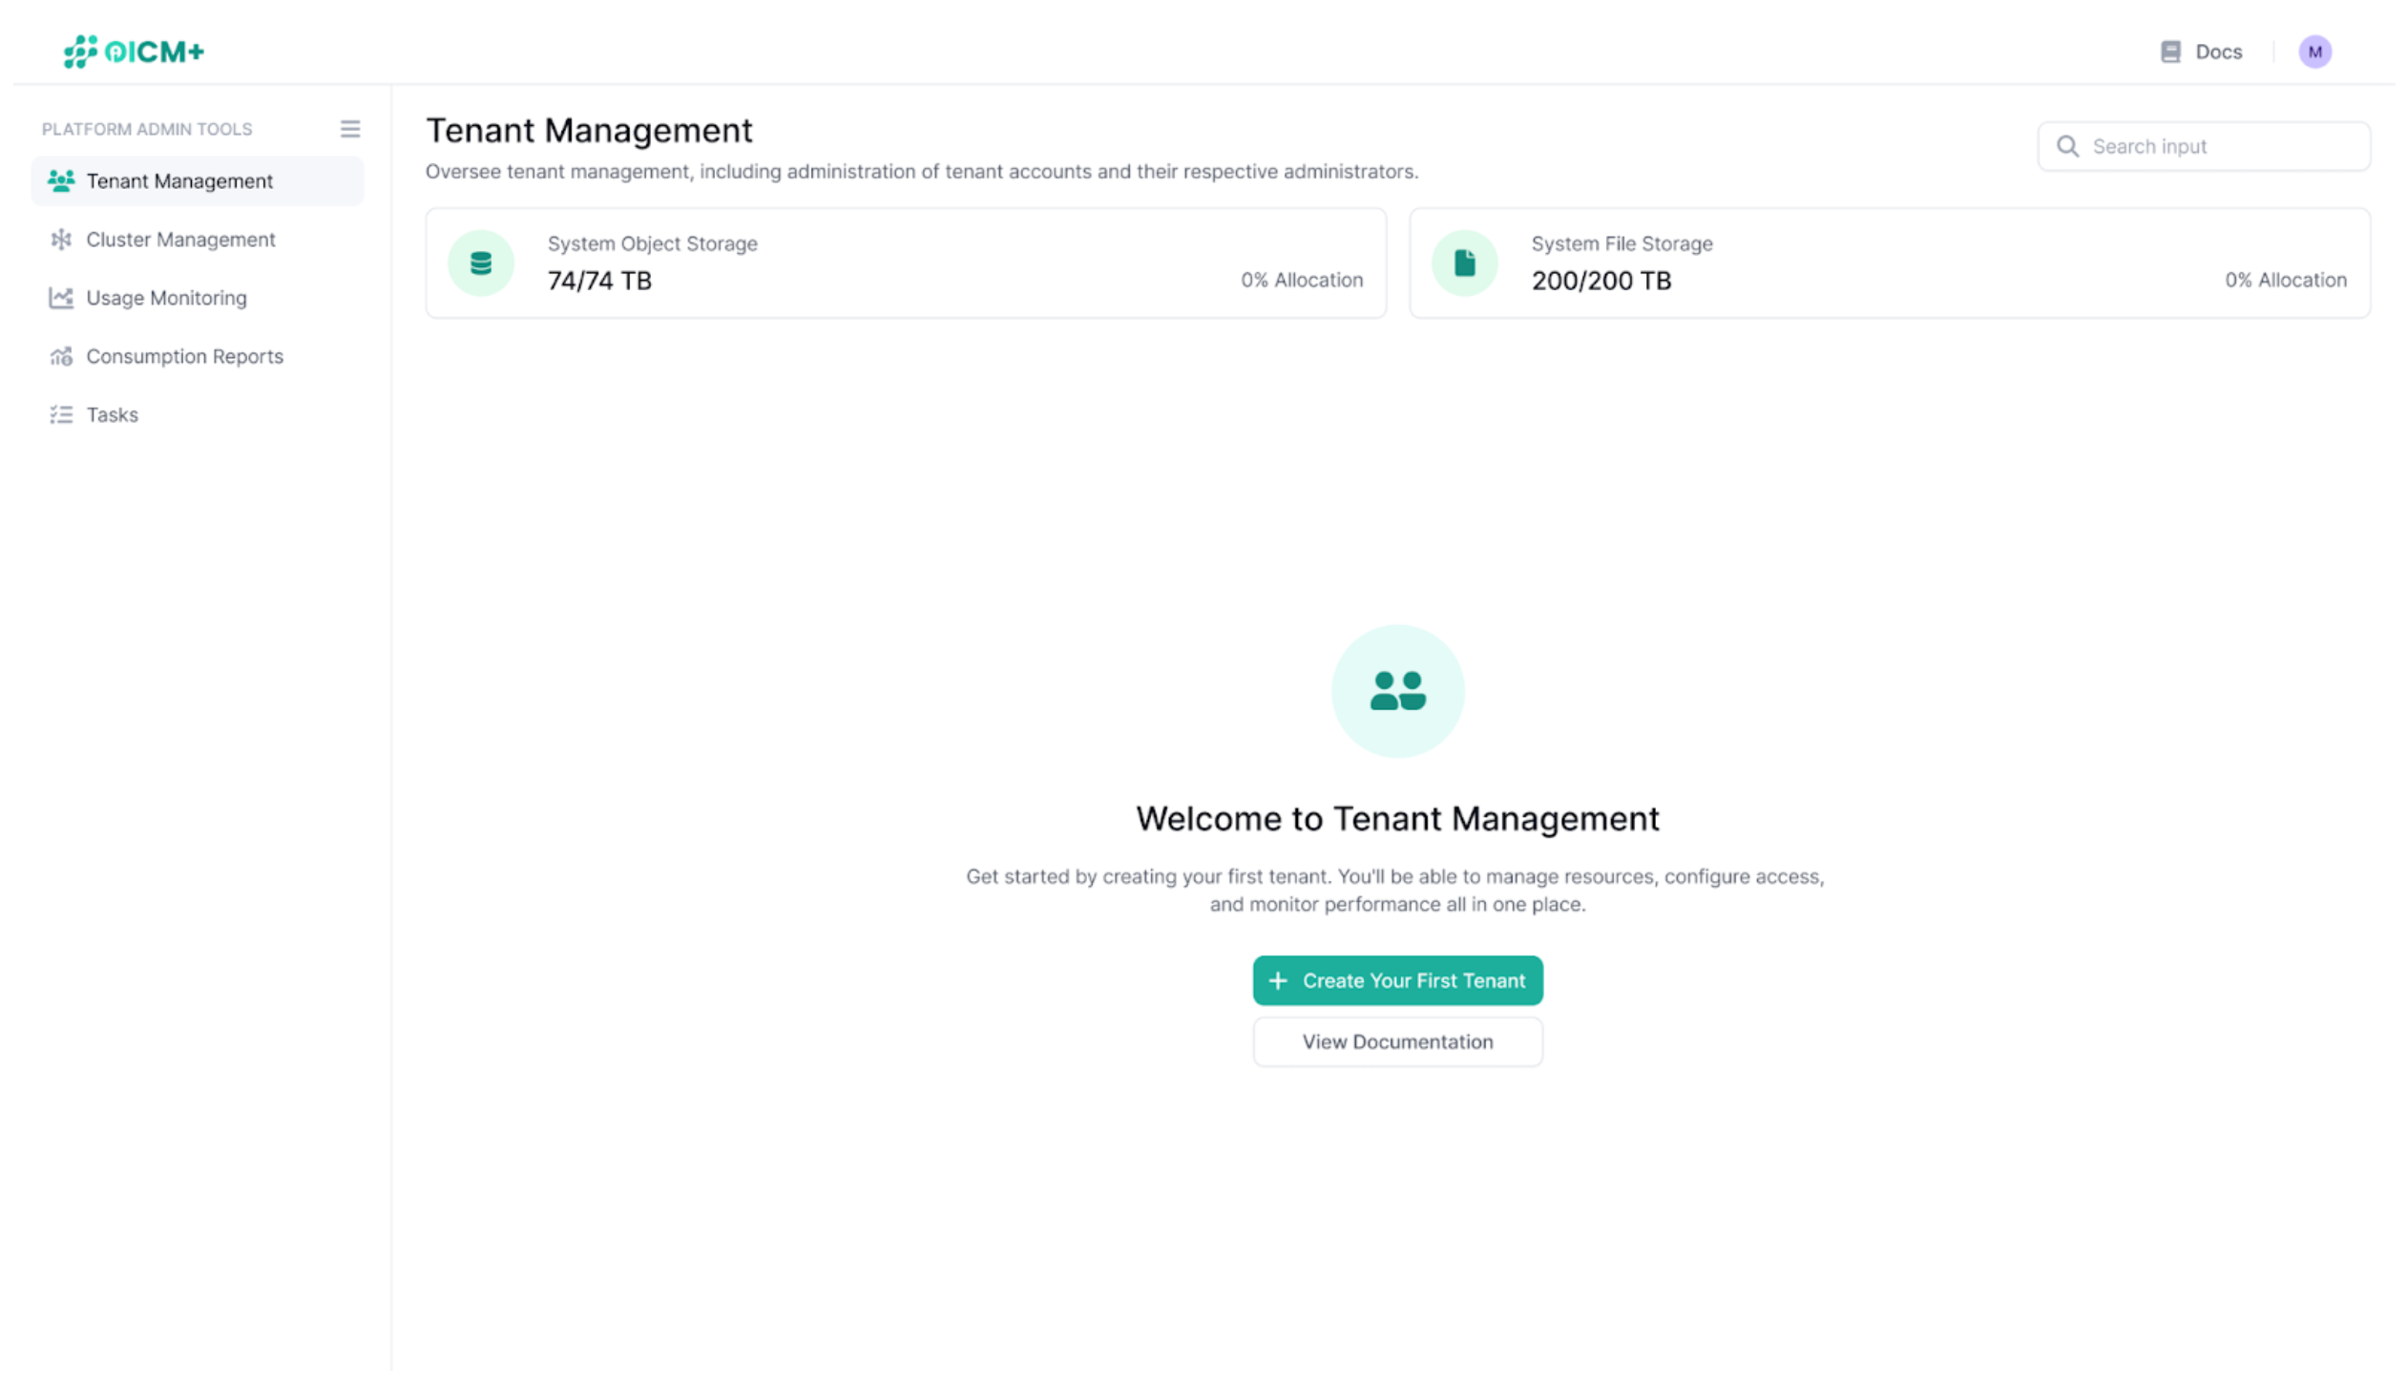2407x1386 pixels.
Task: Select the Tenant Management menu entry
Action: (x=178, y=180)
